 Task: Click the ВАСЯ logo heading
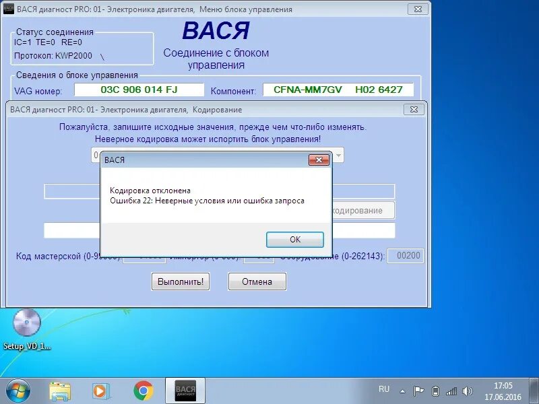(216, 31)
